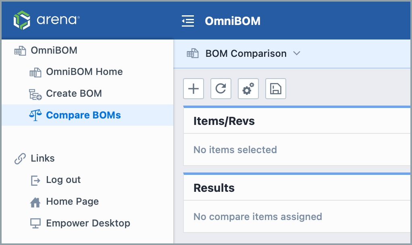The width and height of the screenshot is (412, 245).
Task: Open the BOM Comparison dropdown chevron
Action: click(297, 53)
